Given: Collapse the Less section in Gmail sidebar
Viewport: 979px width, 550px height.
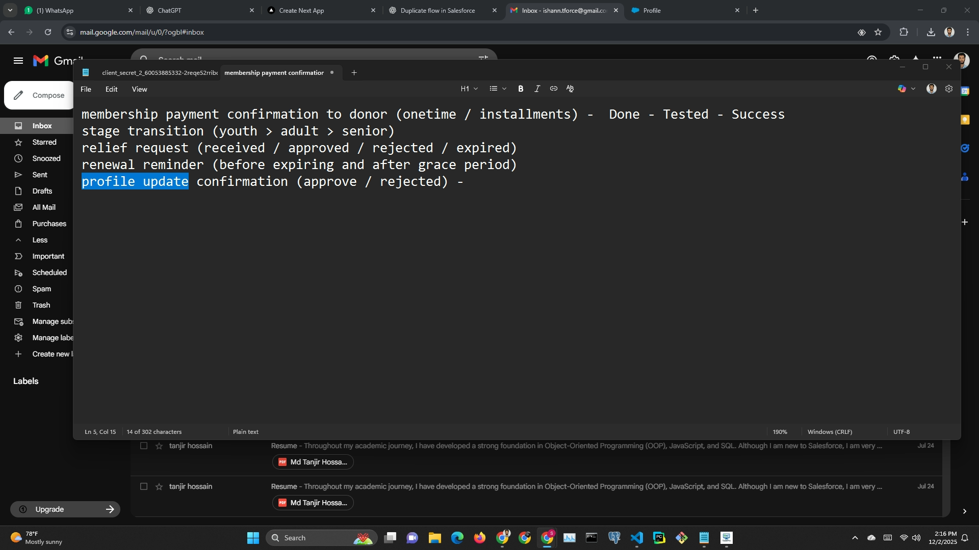Looking at the screenshot, I should (x=39, y=240).
